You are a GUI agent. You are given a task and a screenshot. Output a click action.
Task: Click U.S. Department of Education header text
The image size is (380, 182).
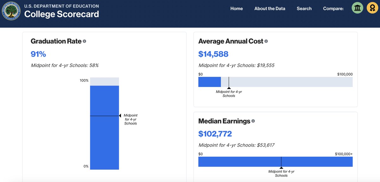click(x=61, y=6)
